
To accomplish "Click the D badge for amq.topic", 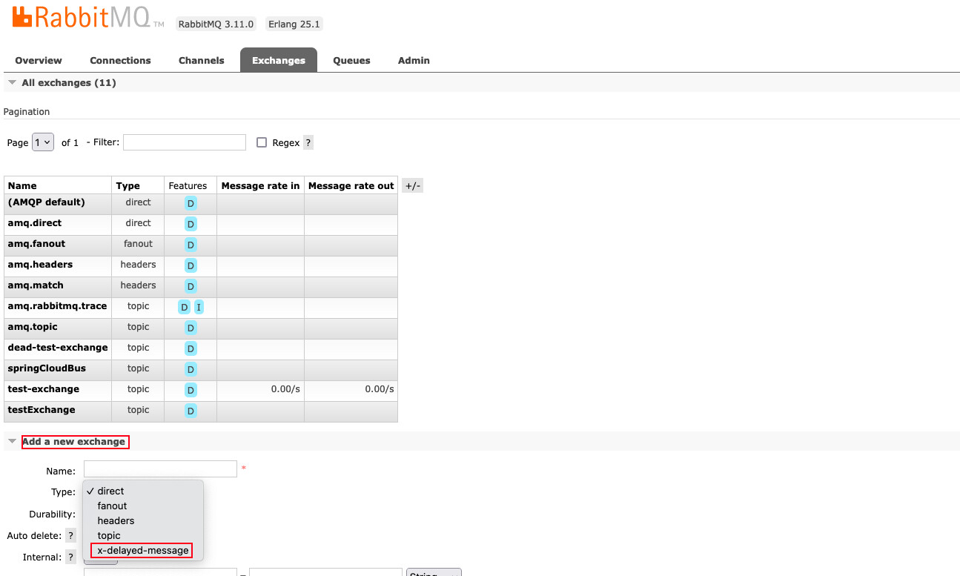I will click(191, 328).
